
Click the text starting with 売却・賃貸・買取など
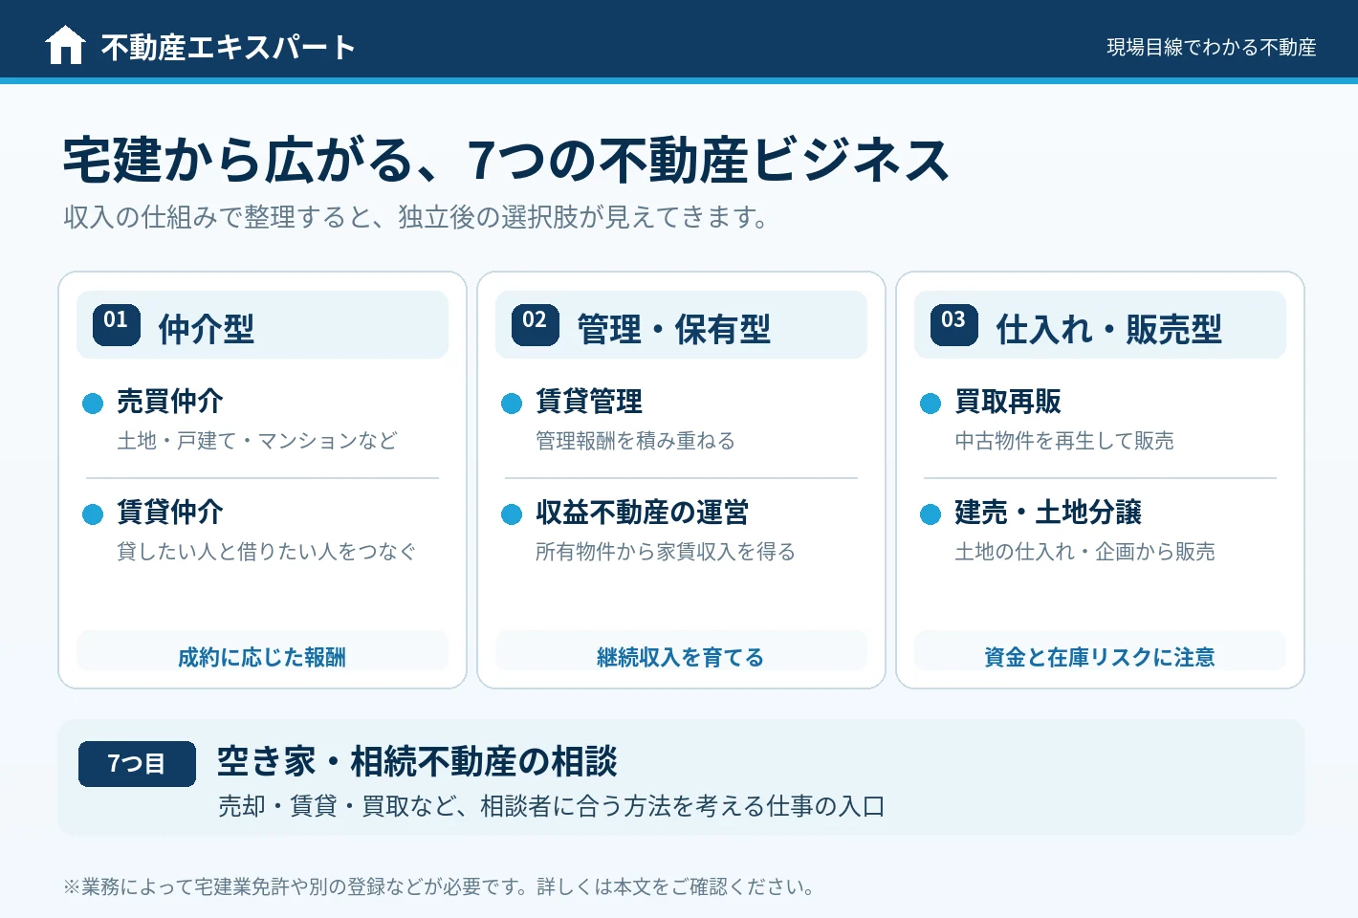(552, 806)
